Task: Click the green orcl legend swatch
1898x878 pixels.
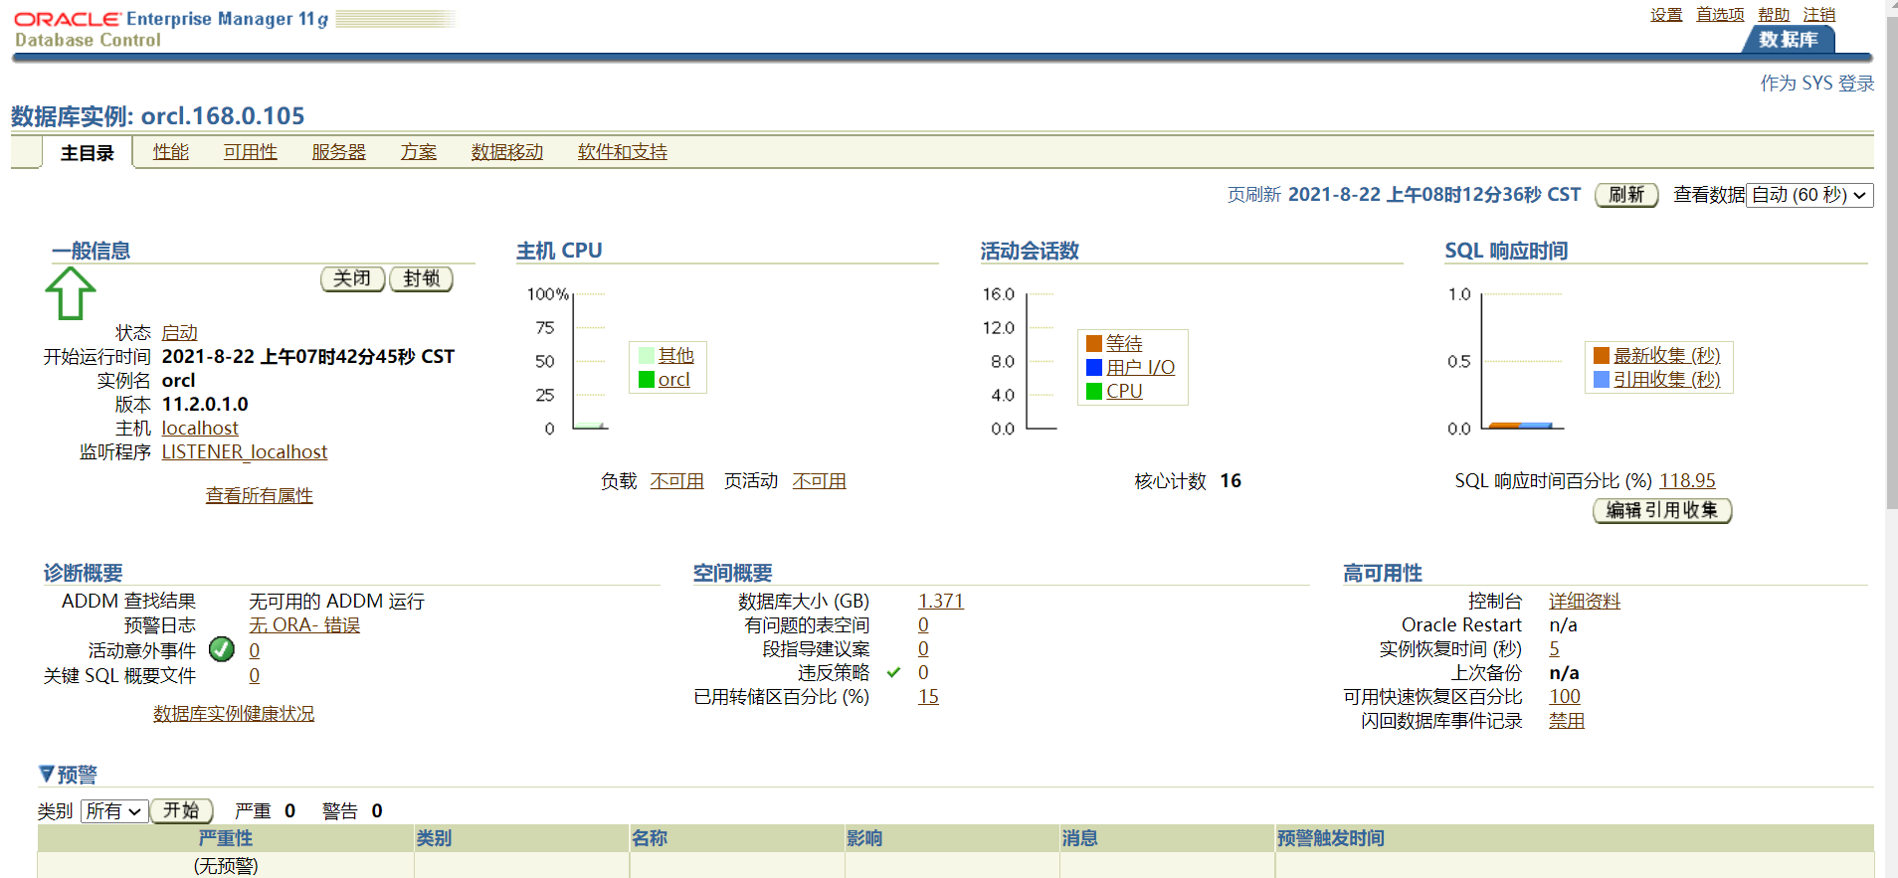Action: pyautogui.click(x=647, y=380)
